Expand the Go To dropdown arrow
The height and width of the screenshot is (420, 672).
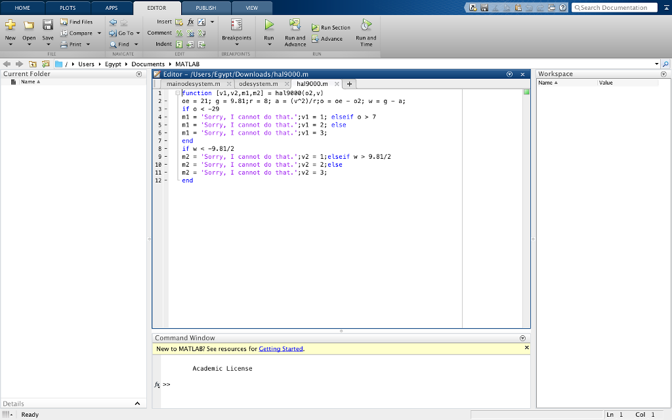coord(138,33)
